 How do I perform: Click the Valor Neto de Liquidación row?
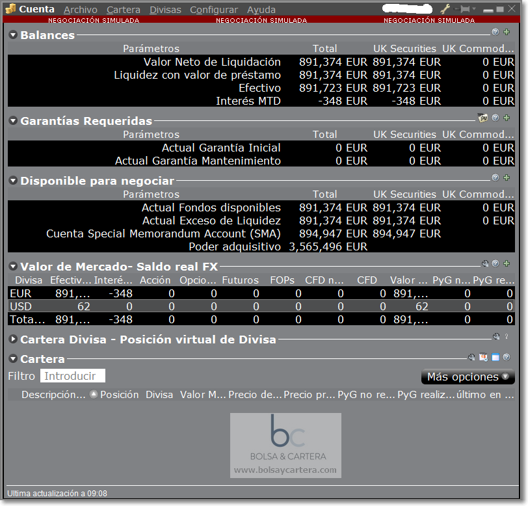pos(261,62)
